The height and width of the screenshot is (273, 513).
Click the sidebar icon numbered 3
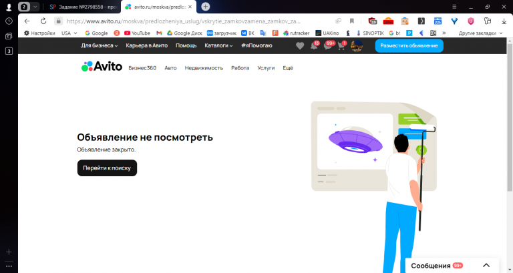[9, 51]
